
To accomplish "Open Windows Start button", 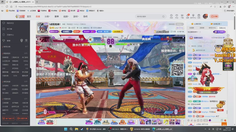I will click(x=65, y=129).
